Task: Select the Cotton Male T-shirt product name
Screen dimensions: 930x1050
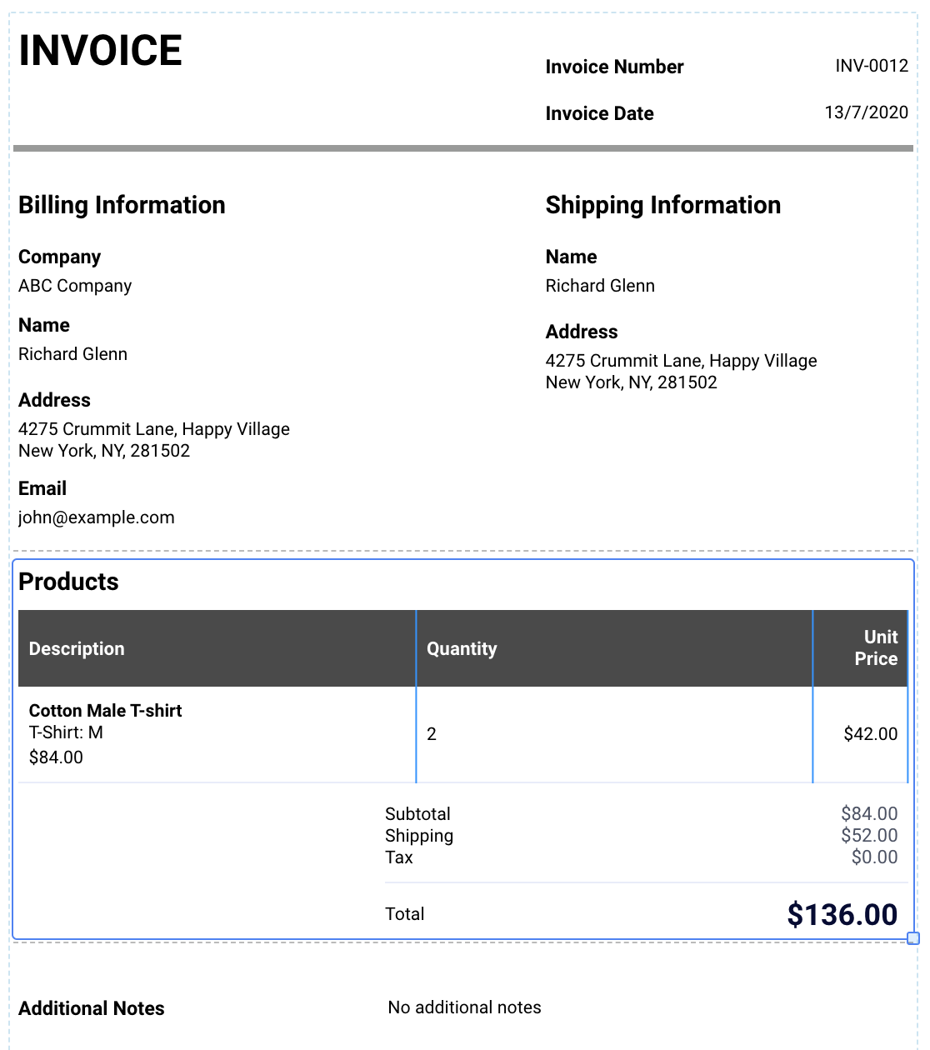Action: 105,711
